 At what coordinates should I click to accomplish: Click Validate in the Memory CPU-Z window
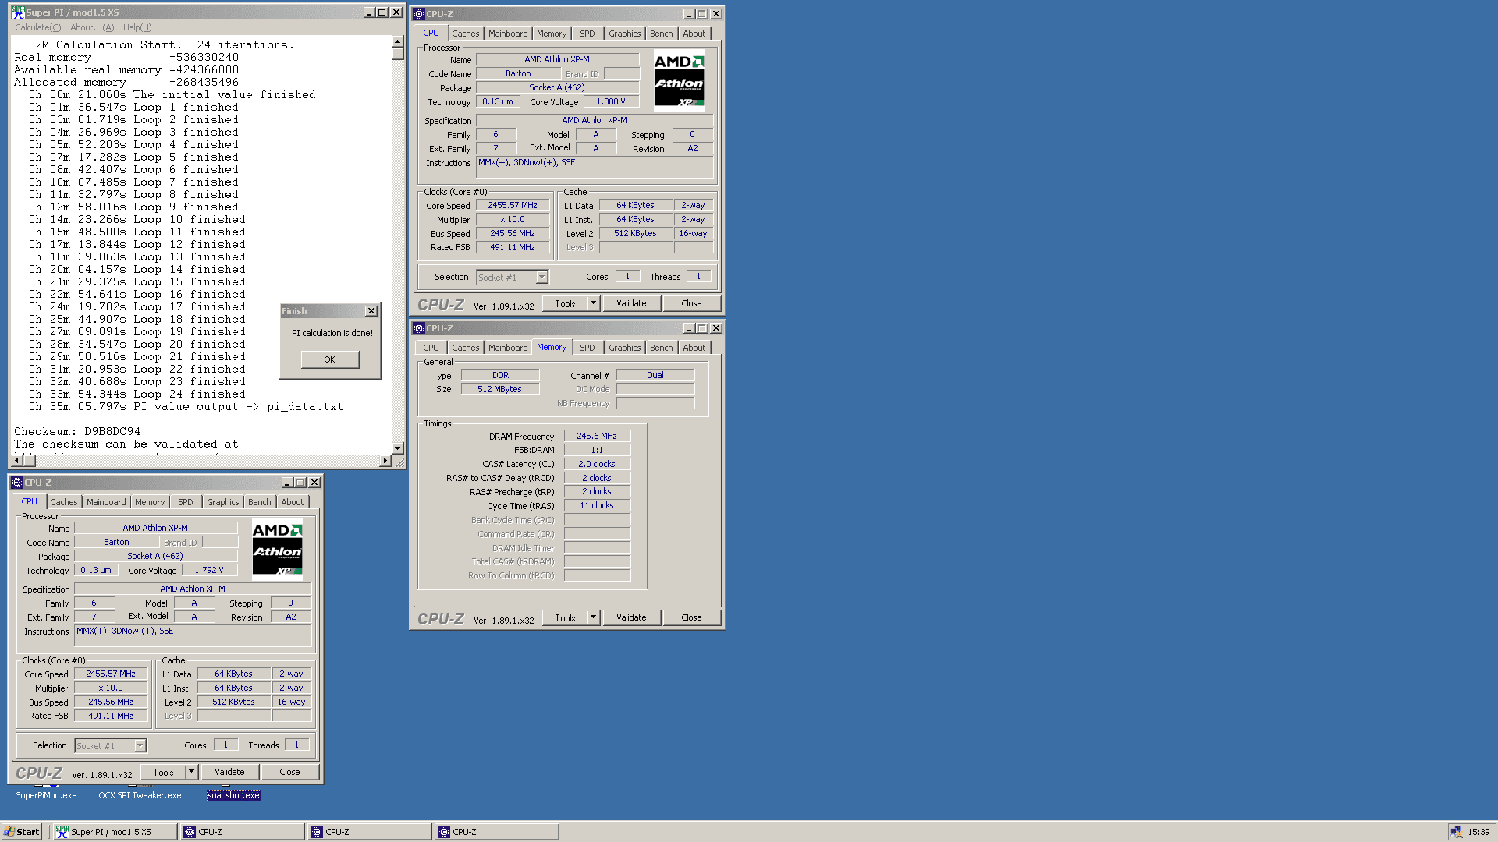tap(632, 617)
